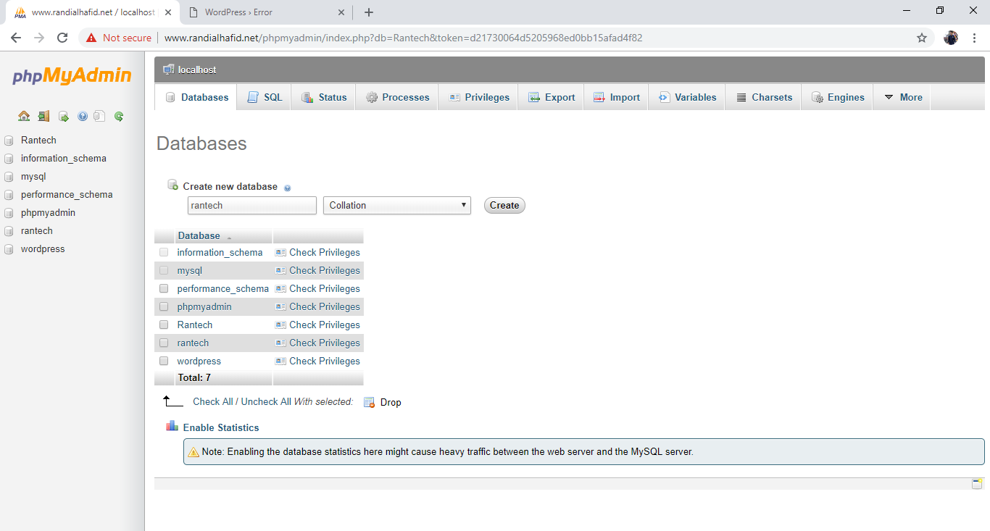Open the Export tab

tap(551, 97)
